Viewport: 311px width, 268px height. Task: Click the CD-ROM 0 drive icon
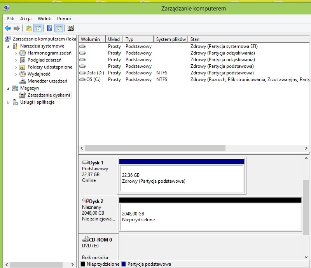(86, 239)
